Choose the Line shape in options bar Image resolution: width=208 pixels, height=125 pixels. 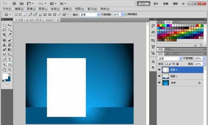click(60, 15)
